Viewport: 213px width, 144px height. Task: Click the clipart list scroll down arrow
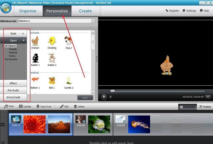pos(93,92)
